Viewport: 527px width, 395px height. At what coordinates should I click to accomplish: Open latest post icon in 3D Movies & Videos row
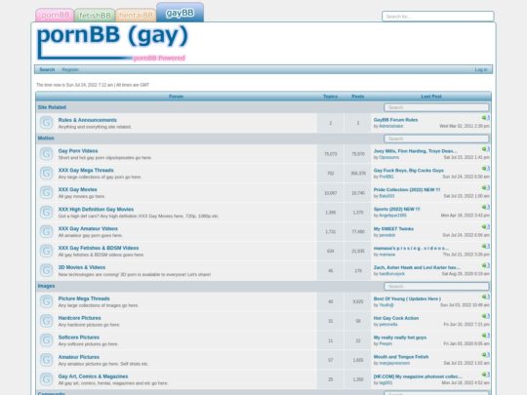pyautogui.click(x=486, y=265)
